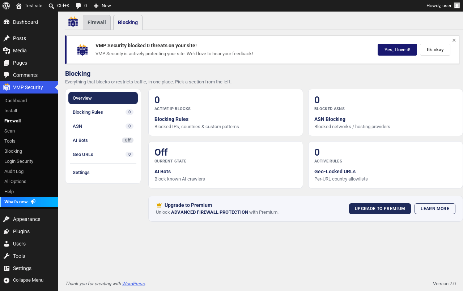This screenshot has width=463, height=291.
Task: Click Upgrade to Premium button
Action: pos(380,209)
